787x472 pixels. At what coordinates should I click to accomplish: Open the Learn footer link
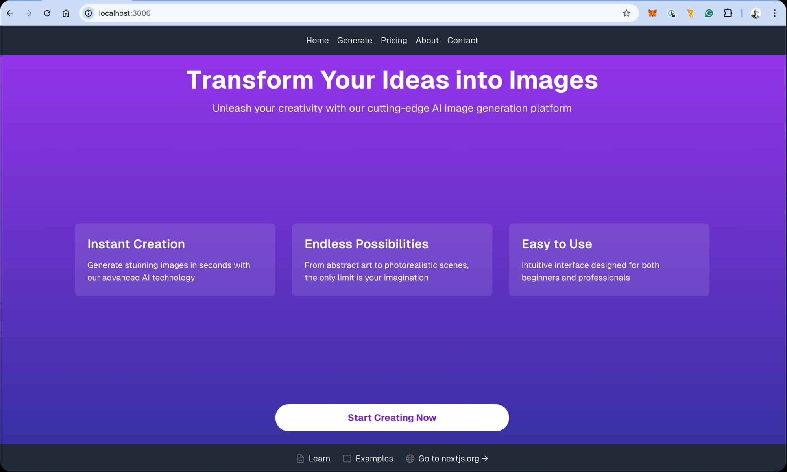click(x=314, y=459)
